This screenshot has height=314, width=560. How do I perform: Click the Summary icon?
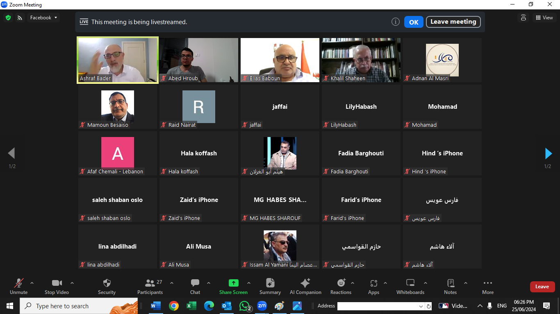point(270,283)
